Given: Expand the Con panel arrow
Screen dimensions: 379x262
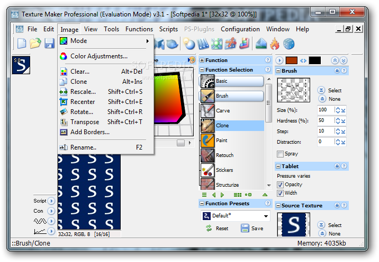Looking at the screenshot, I should [51, 211].
